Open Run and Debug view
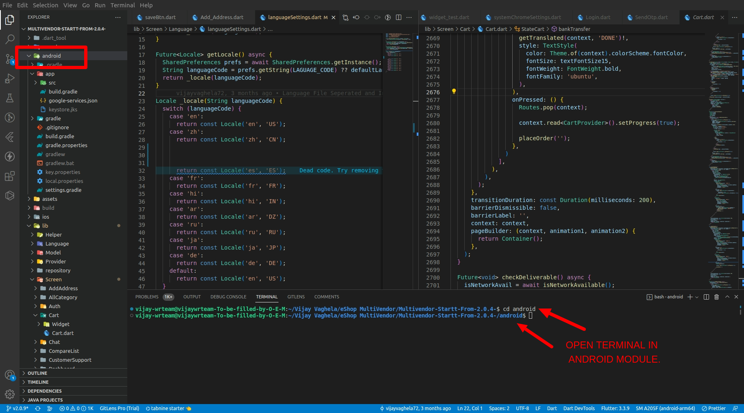Viewport: 744px width, 413px height. [10, 78]
